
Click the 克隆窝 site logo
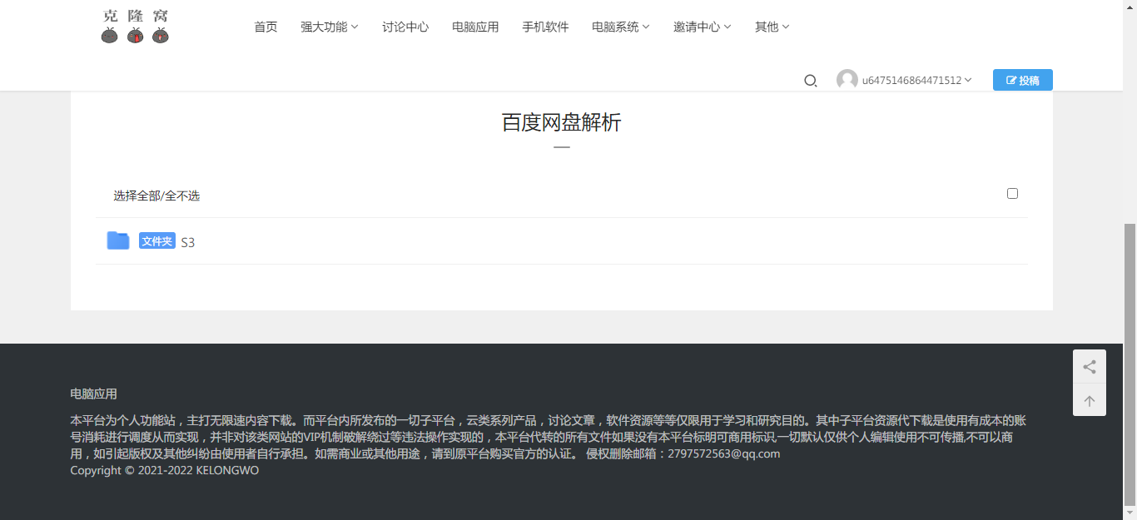[135, 27]
